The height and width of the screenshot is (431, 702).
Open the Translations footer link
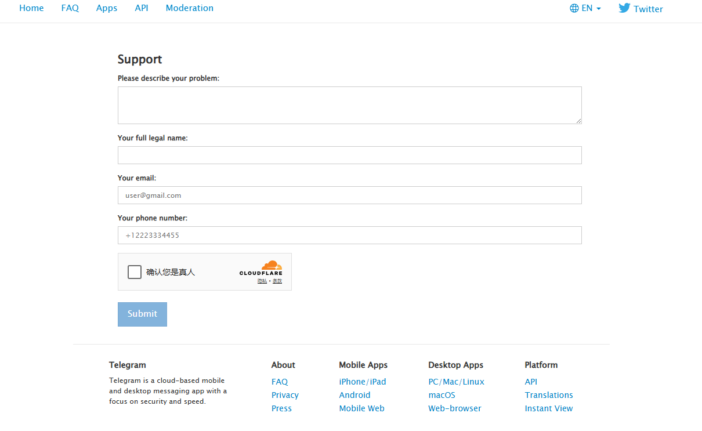coord(549,395)
